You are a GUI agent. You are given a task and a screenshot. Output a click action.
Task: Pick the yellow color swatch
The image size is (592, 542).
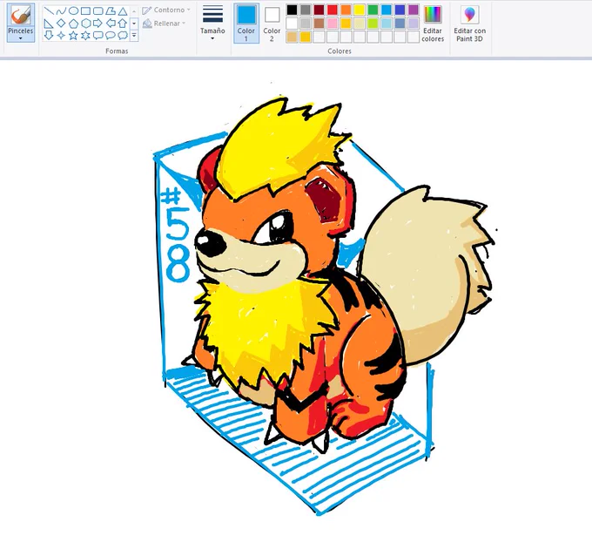(360, 10)
